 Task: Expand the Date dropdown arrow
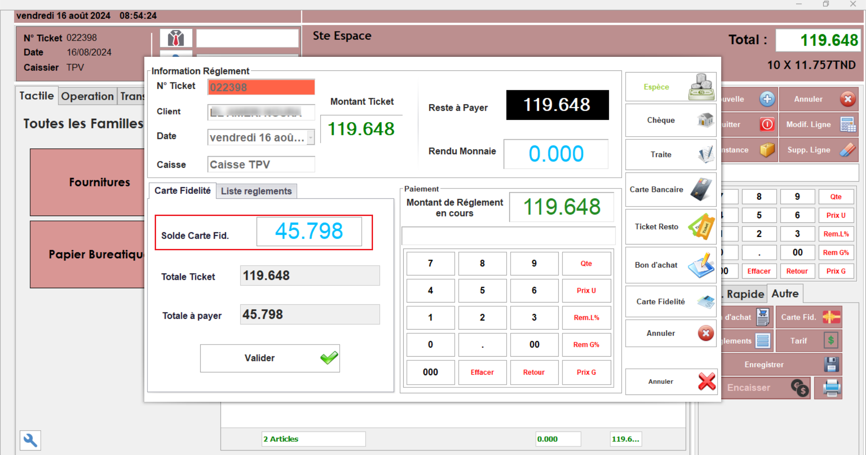coord(311,137)
